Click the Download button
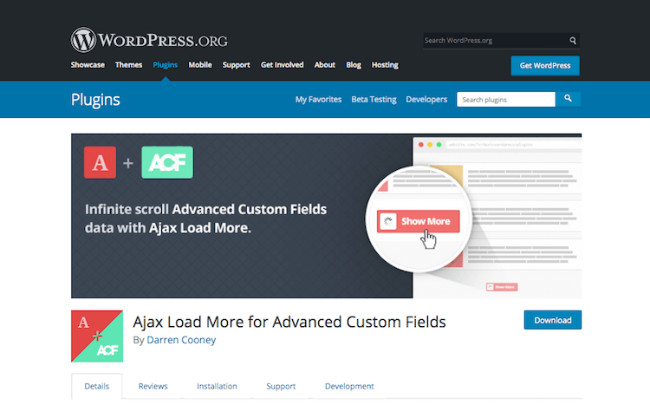 point(553,320)
